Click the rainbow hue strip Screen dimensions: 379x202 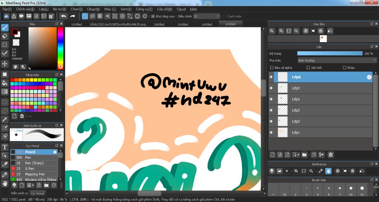click(x=60, y=48)
